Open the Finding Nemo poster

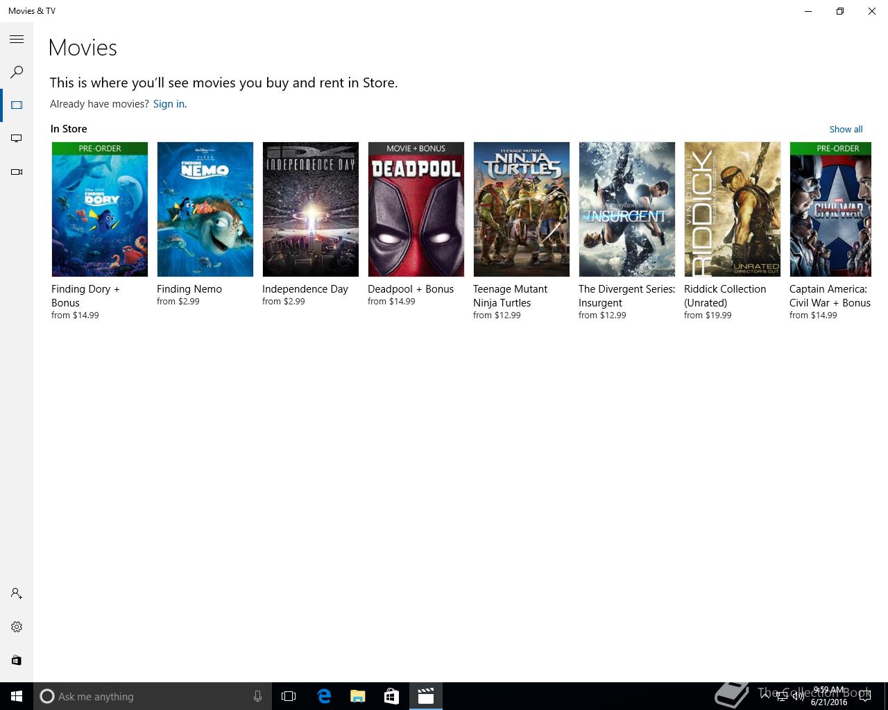coord(205,209)
